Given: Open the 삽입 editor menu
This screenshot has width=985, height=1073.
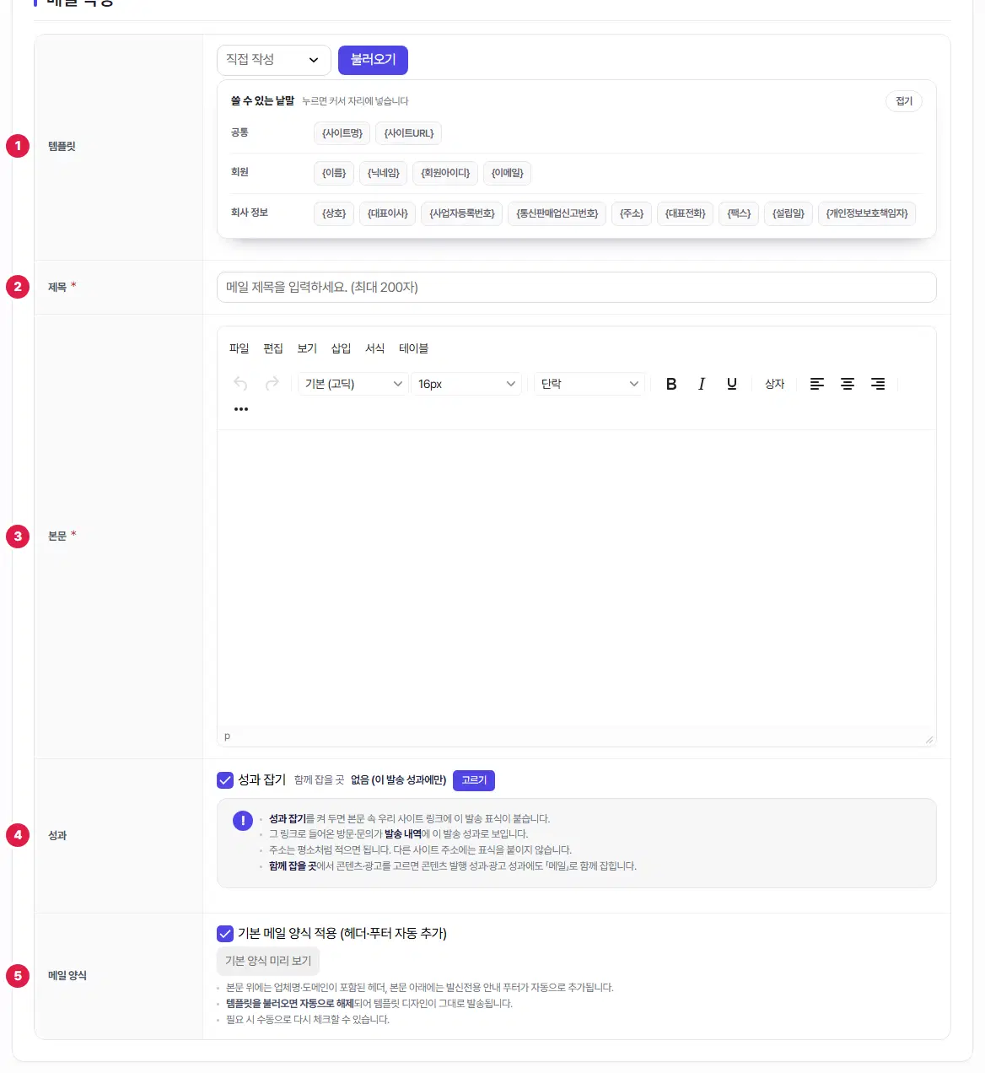Looking at the screenshot, I should click(x=341, y=348).
